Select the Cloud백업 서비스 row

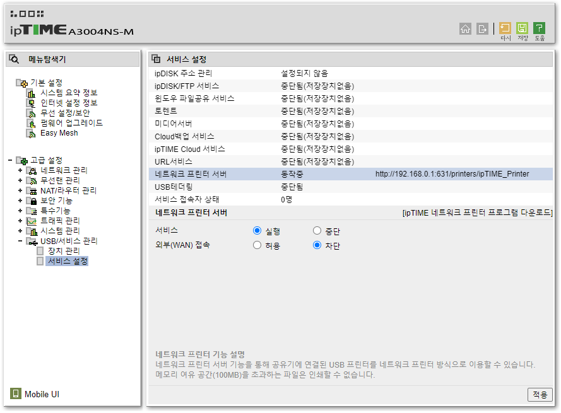click(x=351, y=137)
